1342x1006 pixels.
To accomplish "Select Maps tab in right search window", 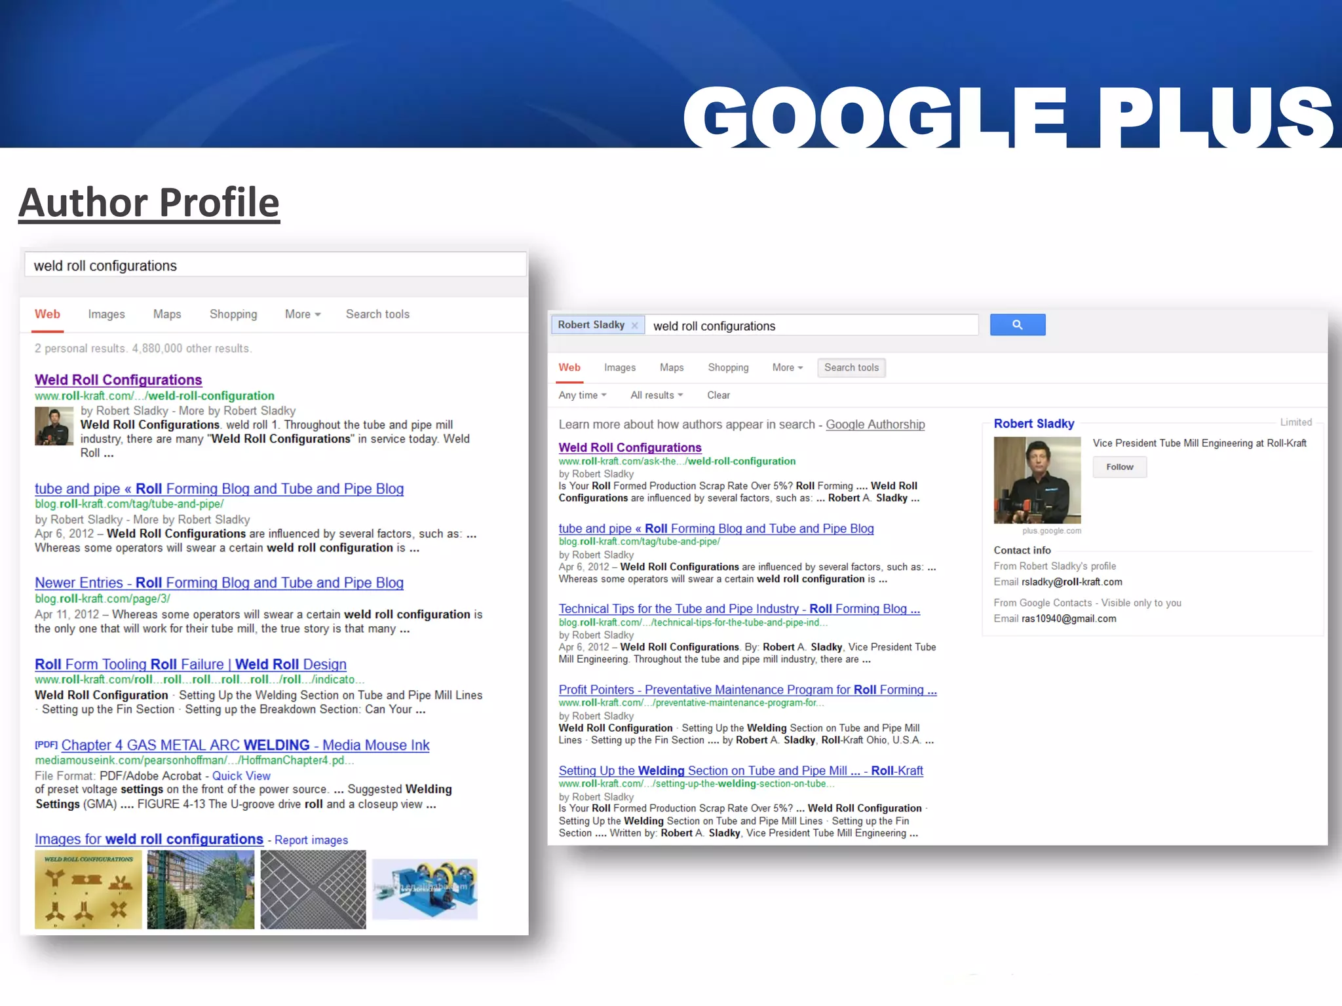I will click(672, 367).
